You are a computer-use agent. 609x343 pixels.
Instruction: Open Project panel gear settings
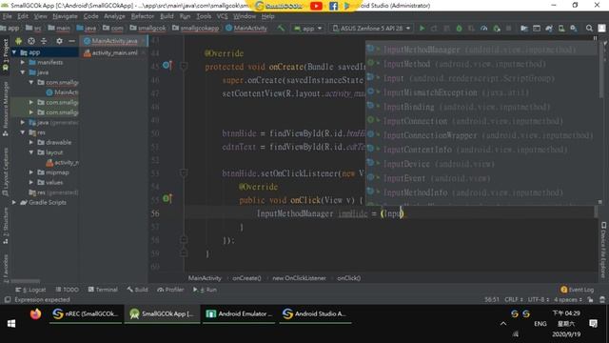tap(59, 41)
